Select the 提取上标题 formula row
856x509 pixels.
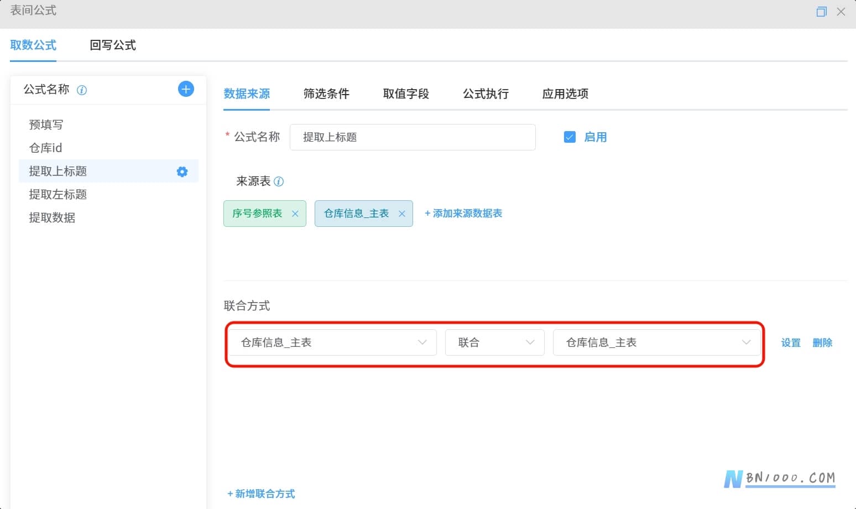point(108,172)
